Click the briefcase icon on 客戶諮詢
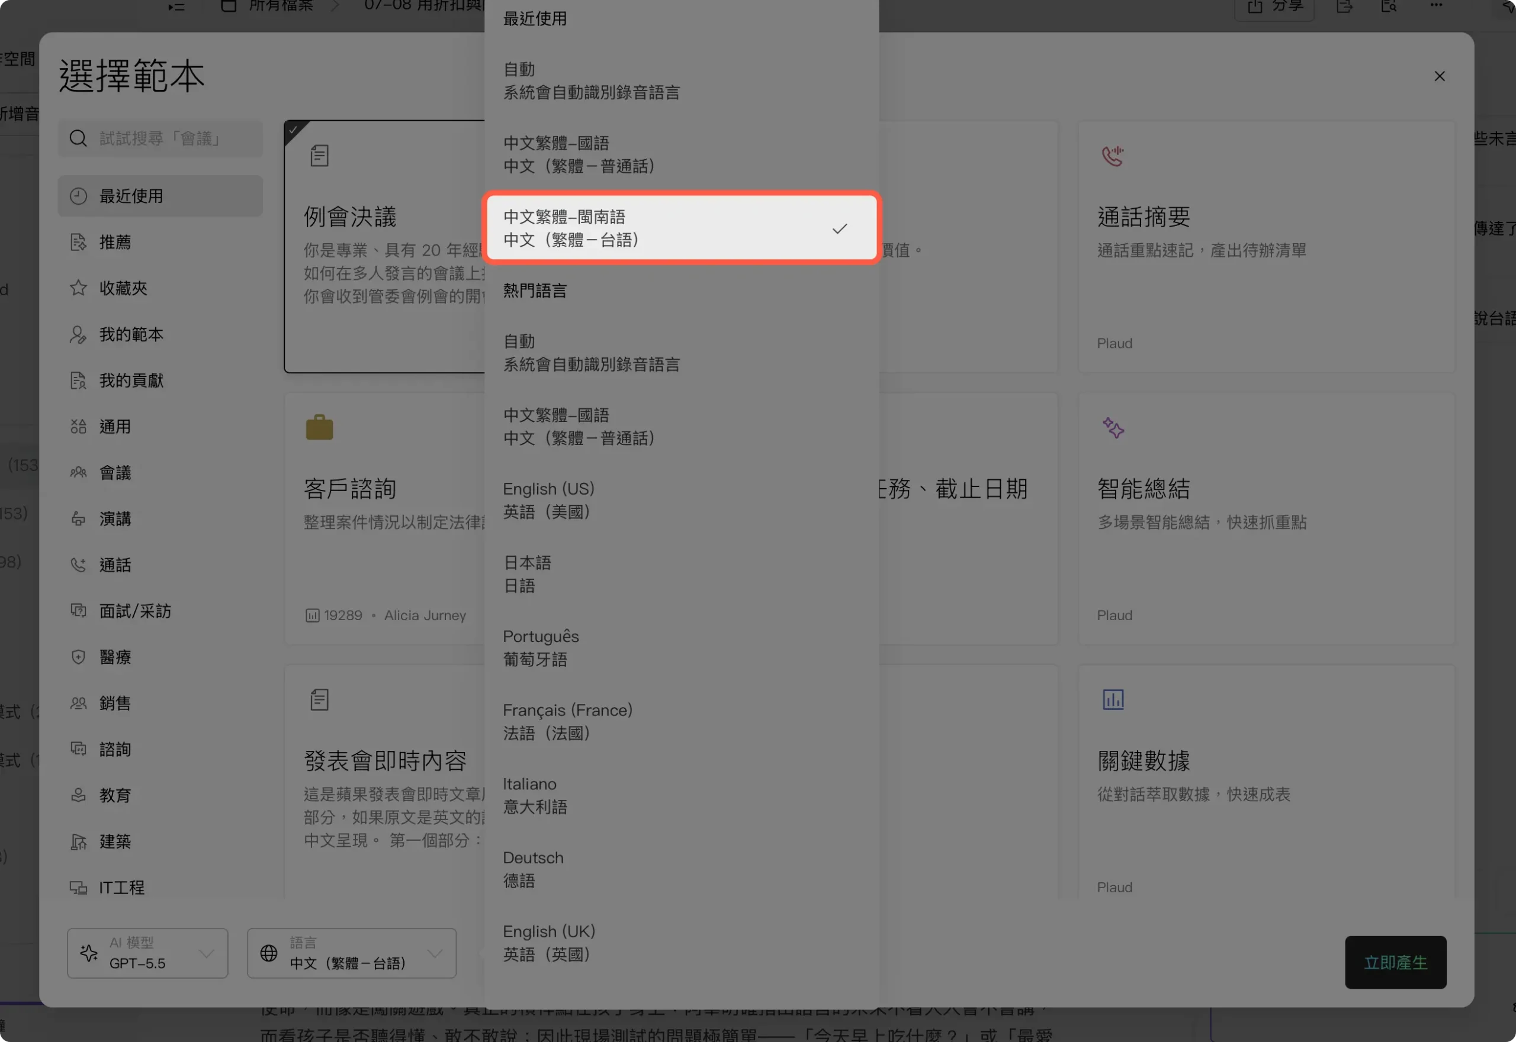 pyautogui.click(x=320, y=428)
